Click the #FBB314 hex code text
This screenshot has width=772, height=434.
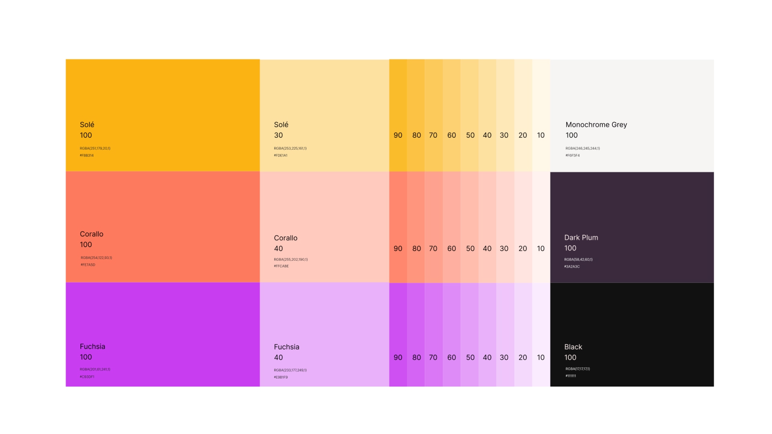87,156
